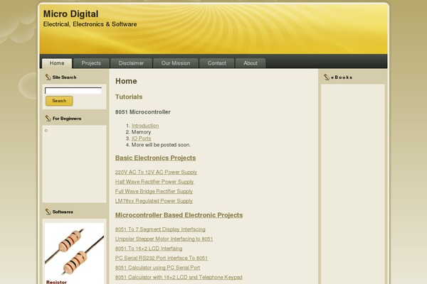Click the yellow Search button
Screen dimensions: 427x284
[x=59, y=101]
